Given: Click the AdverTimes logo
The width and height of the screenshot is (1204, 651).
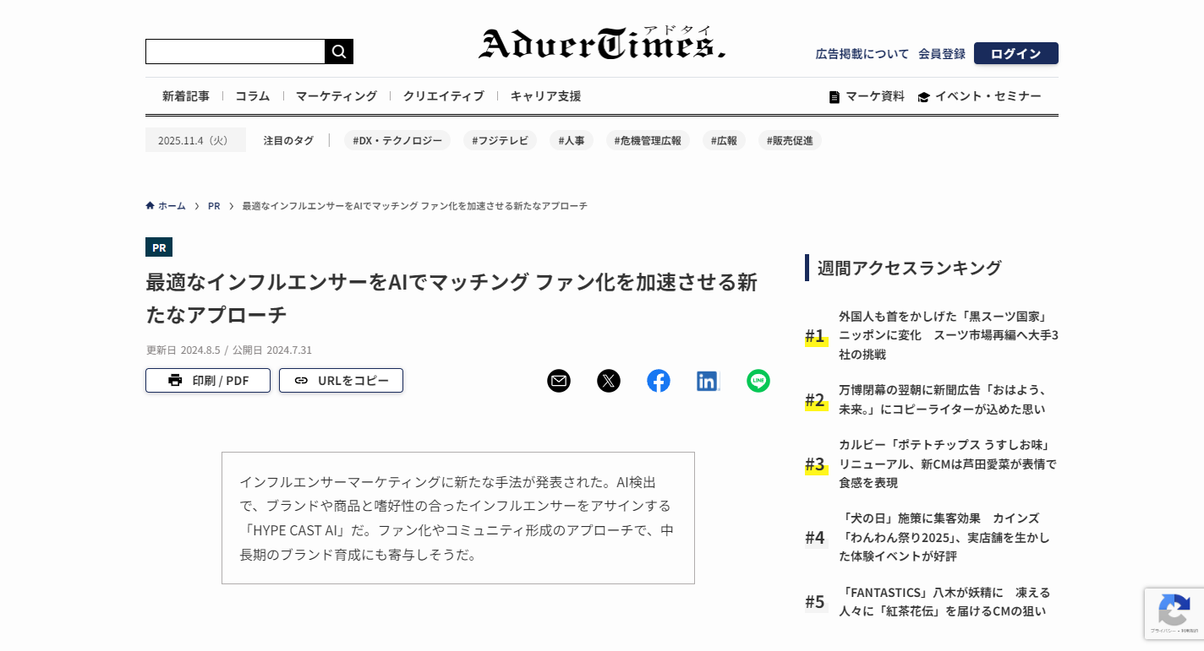Looking at the screenshot, I should (x=601, y=44).
